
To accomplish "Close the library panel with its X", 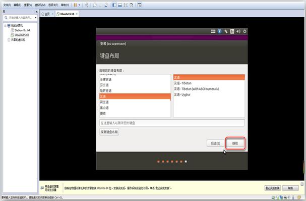I will click(x=36, y=12).
